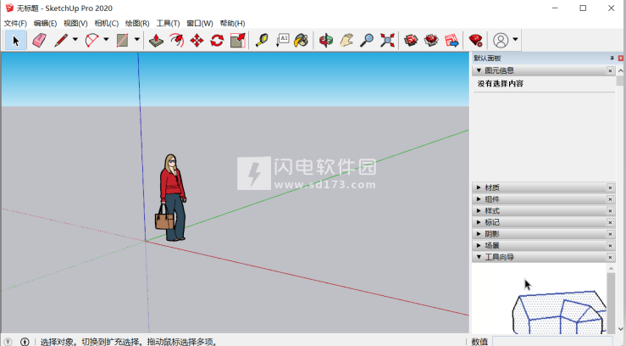The image size is (626, 346).
Task: Collapse the 工具向导 panel
Action: pyautogui.click(x=479, y=257)
